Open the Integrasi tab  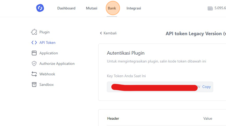(134, 8)
